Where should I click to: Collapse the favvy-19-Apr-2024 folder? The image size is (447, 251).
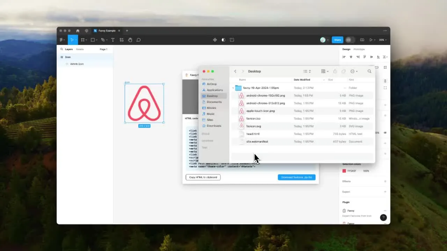point(233,88)
